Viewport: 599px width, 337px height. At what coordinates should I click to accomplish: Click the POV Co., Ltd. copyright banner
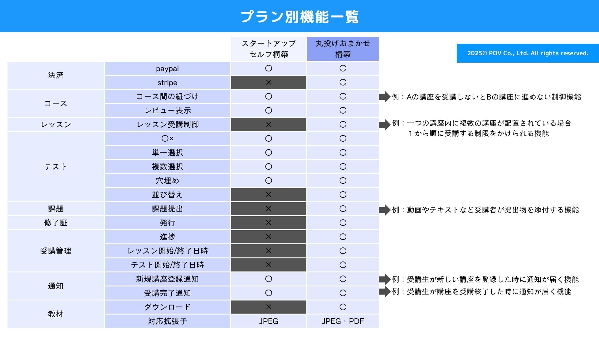[528, 53]
